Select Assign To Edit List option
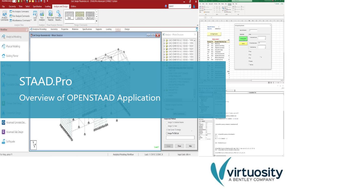 167,133
